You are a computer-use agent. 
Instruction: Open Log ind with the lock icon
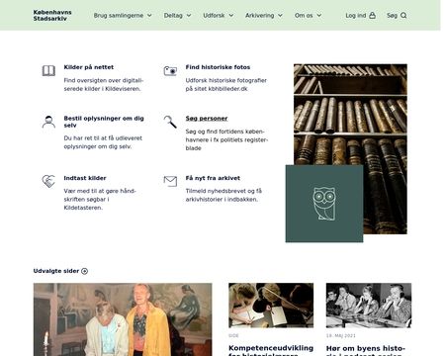click(360, 15)
